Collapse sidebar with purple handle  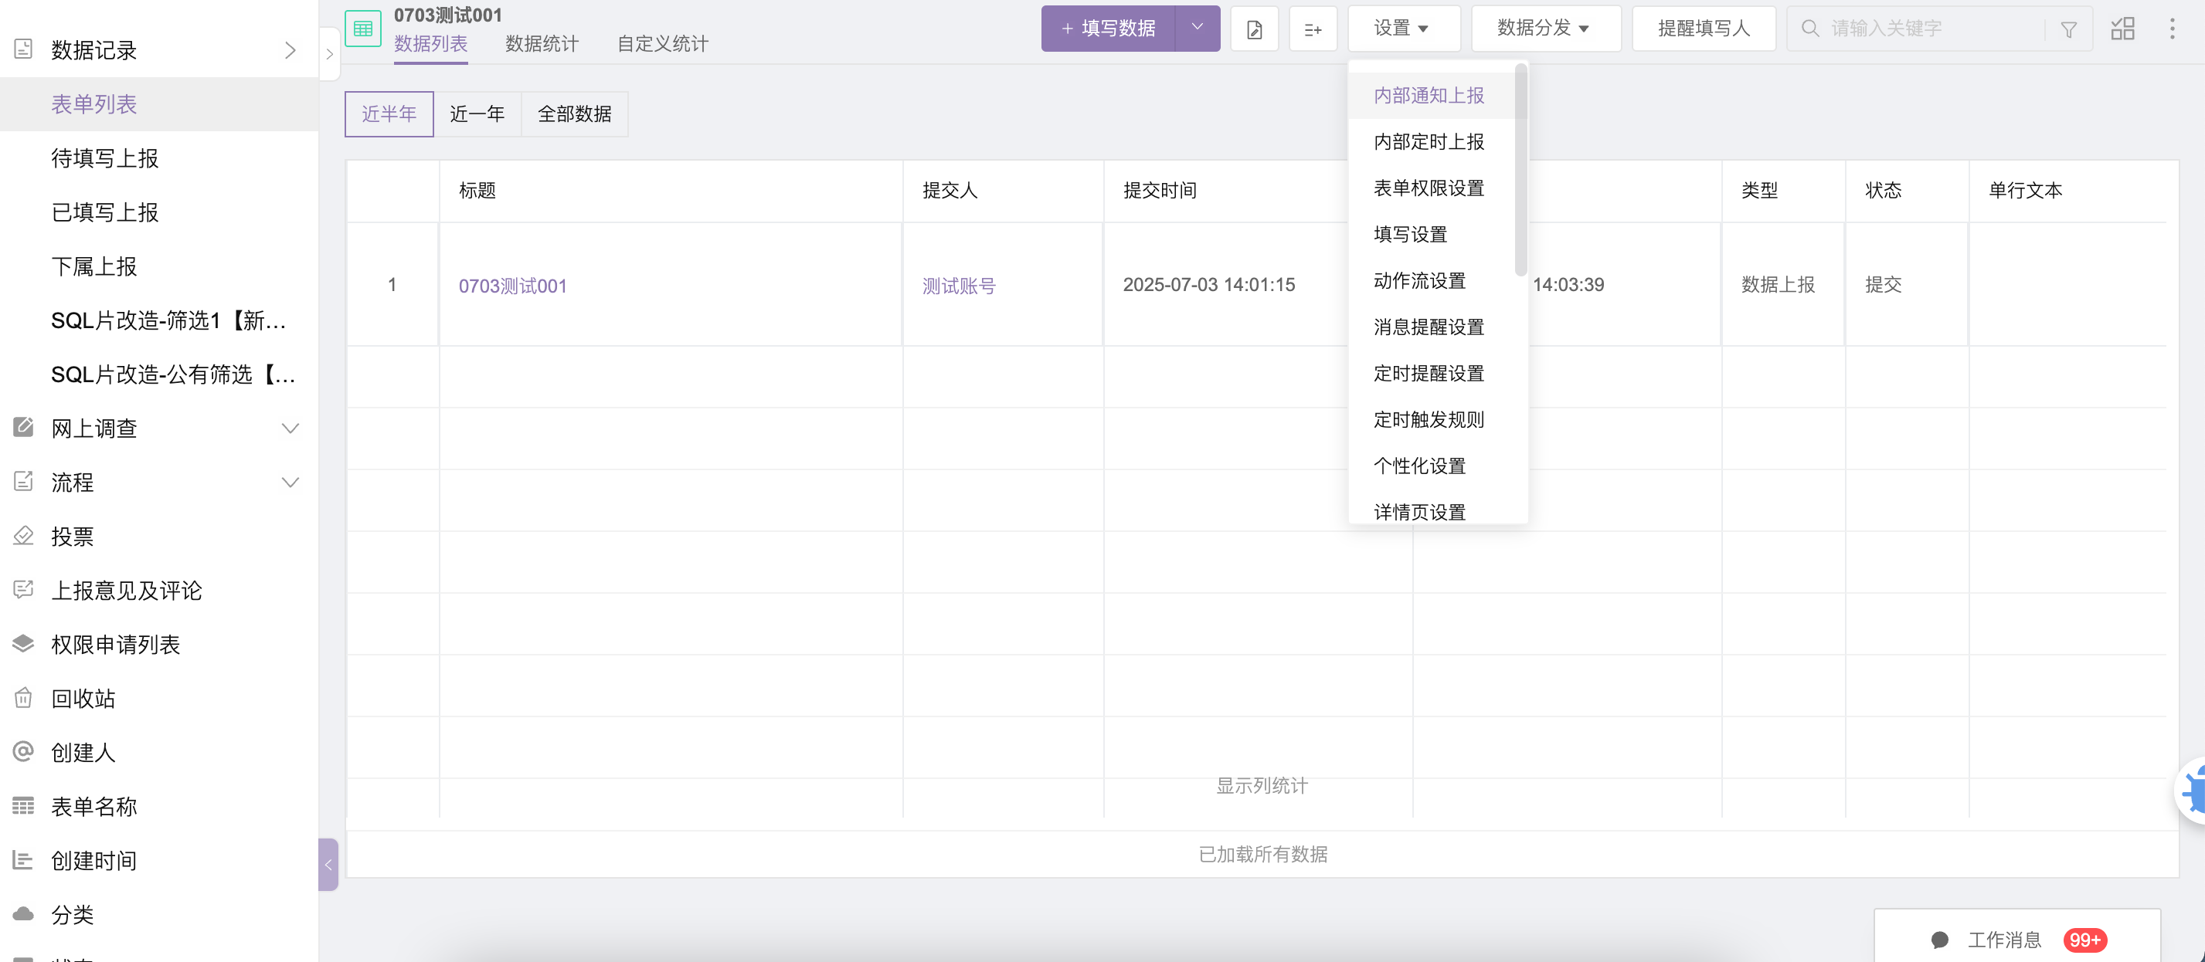(x=328, y=865)
